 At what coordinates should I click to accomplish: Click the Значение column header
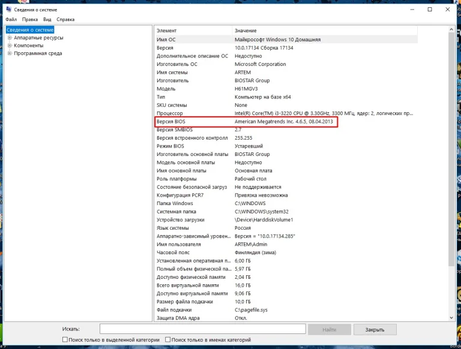(x=325, y=31)
